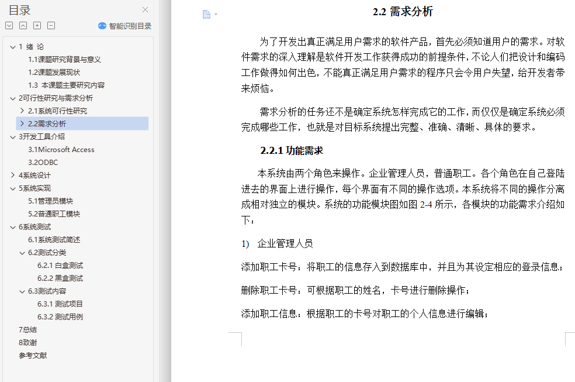Click the minus icon to demote heading level

(51, 25)
